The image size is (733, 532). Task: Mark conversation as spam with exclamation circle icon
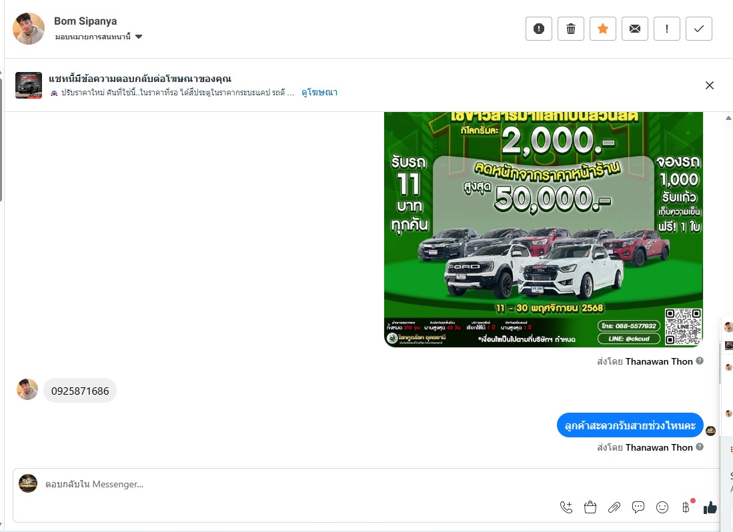538,29
